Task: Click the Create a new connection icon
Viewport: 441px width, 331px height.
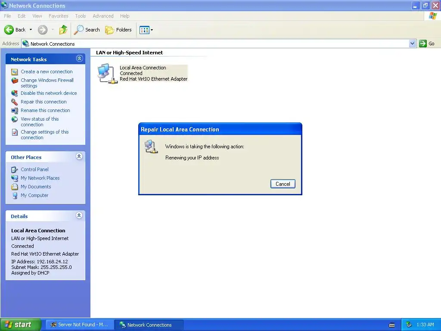Action: coord(15,72)
